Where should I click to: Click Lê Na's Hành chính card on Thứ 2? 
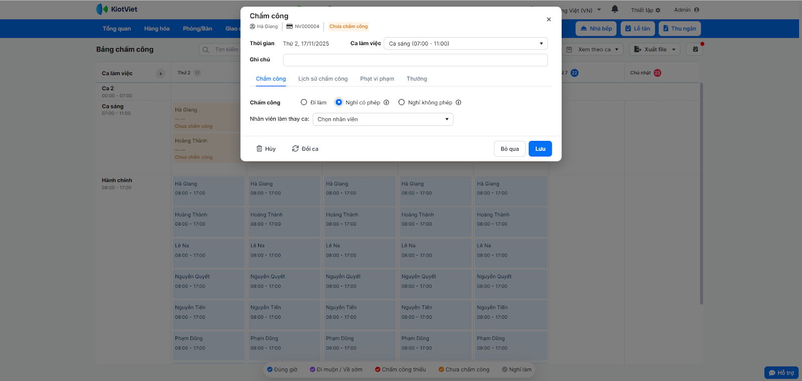coord(209,252)
